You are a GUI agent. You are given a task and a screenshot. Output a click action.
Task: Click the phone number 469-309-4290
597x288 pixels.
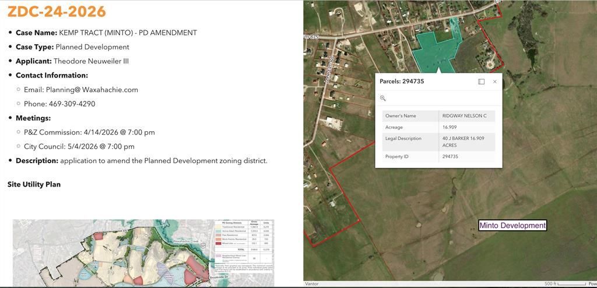click(x=72, y=104)
